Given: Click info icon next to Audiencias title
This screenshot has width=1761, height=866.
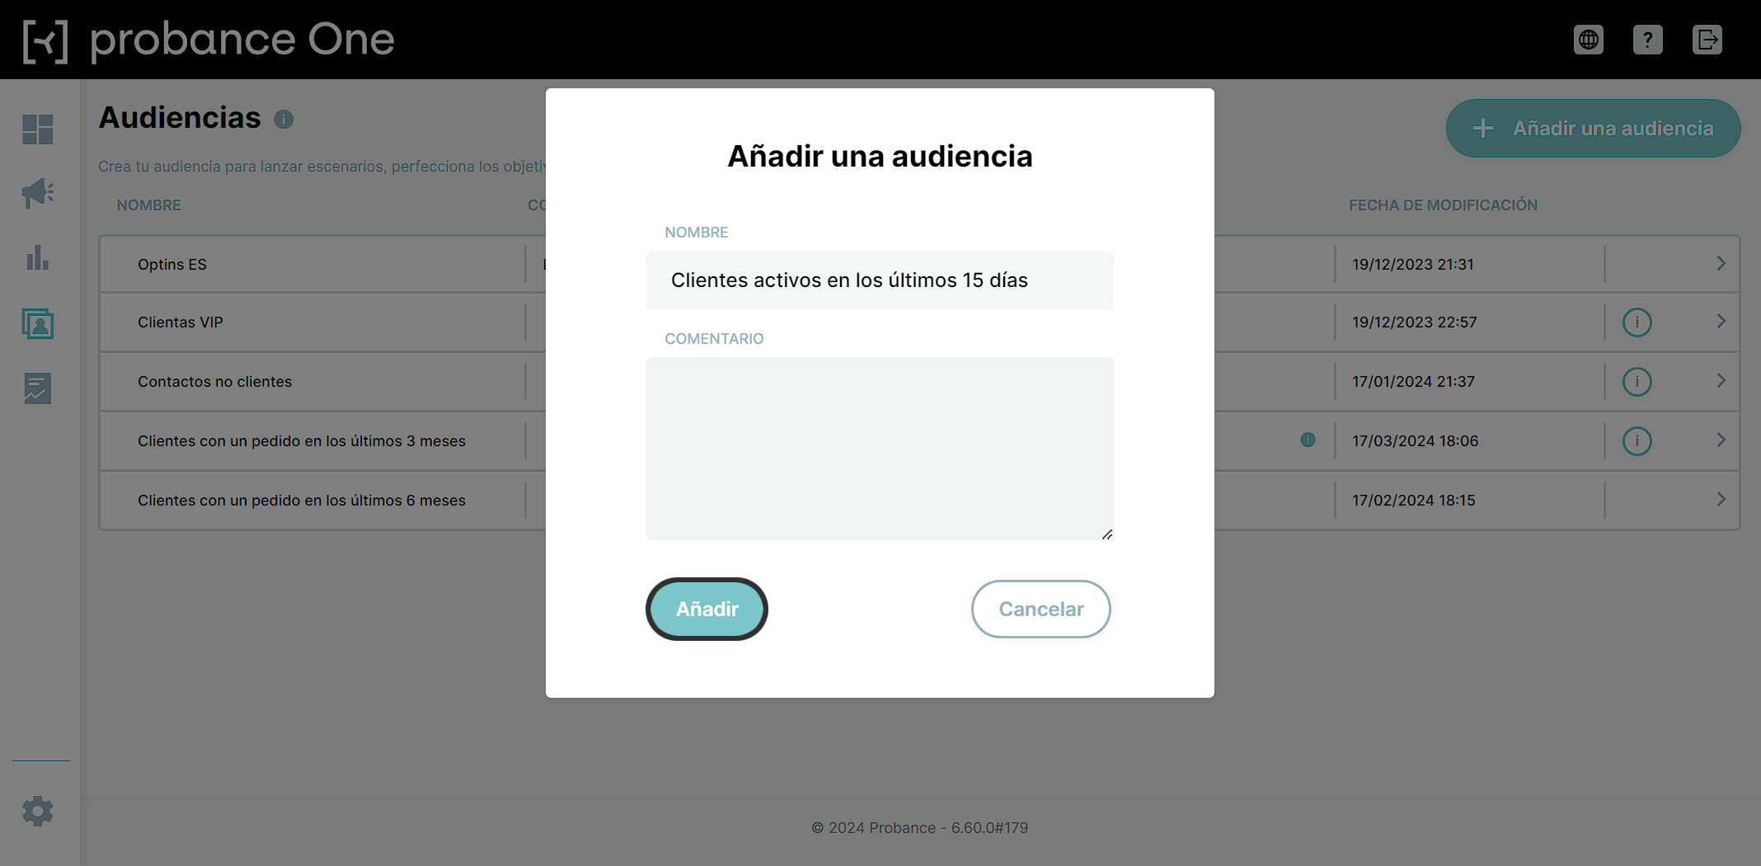Looking at the screenshot, I should click(x=284, y=120).
